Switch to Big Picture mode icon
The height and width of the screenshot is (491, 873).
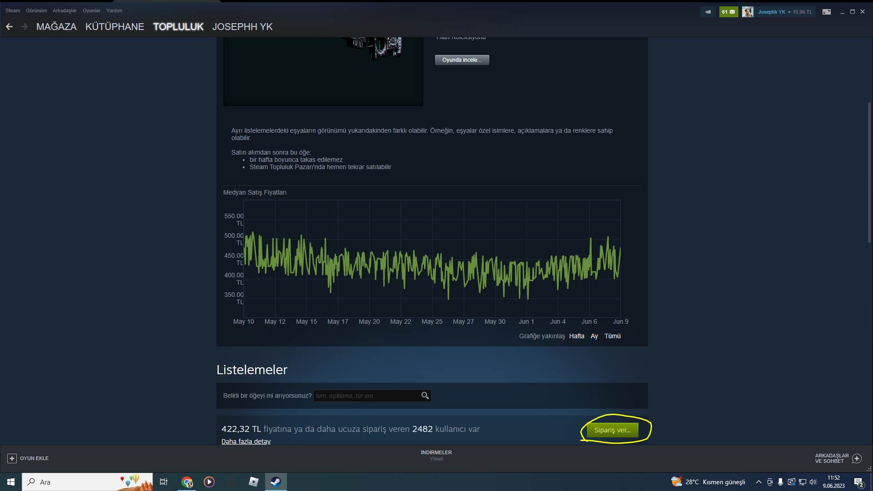pos(827,12)
